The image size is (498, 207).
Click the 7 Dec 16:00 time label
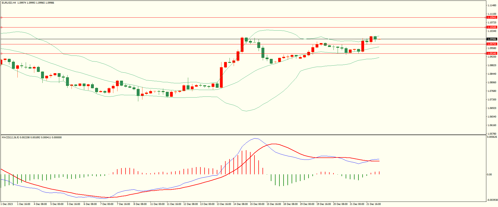(x=123, y=204)
